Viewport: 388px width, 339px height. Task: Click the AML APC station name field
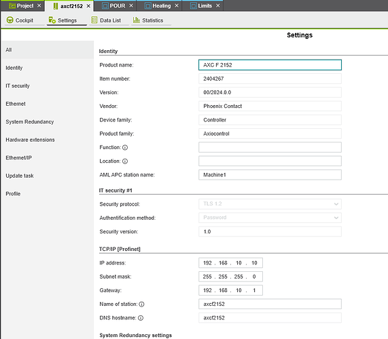pyautogui.click(x=270, y=175)
